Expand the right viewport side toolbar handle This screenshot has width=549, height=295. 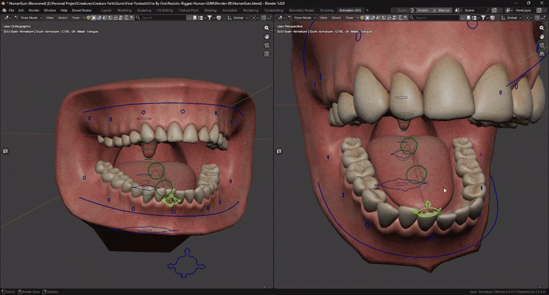[279, 151]
